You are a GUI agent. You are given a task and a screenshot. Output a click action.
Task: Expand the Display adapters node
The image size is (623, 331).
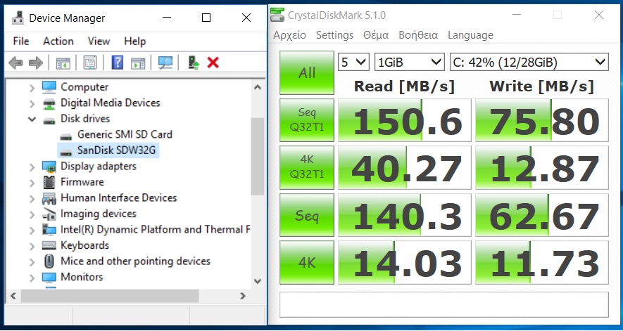32,167
